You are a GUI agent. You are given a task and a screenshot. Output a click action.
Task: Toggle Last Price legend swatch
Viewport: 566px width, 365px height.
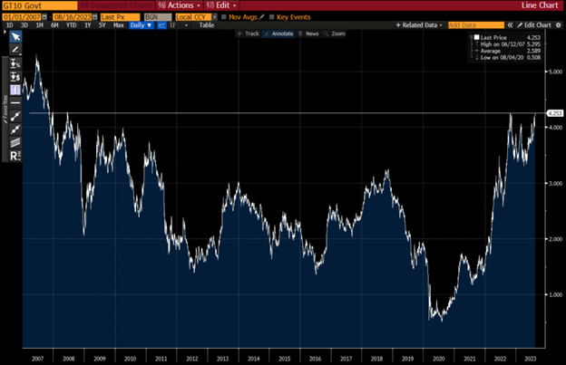(477, 37)
